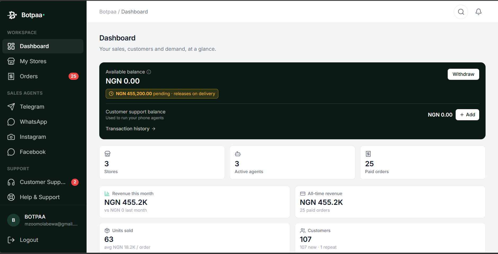Viewport: 498px width, 254px height.
Task: Open Help & Support
Action: [x=43, y=197]
